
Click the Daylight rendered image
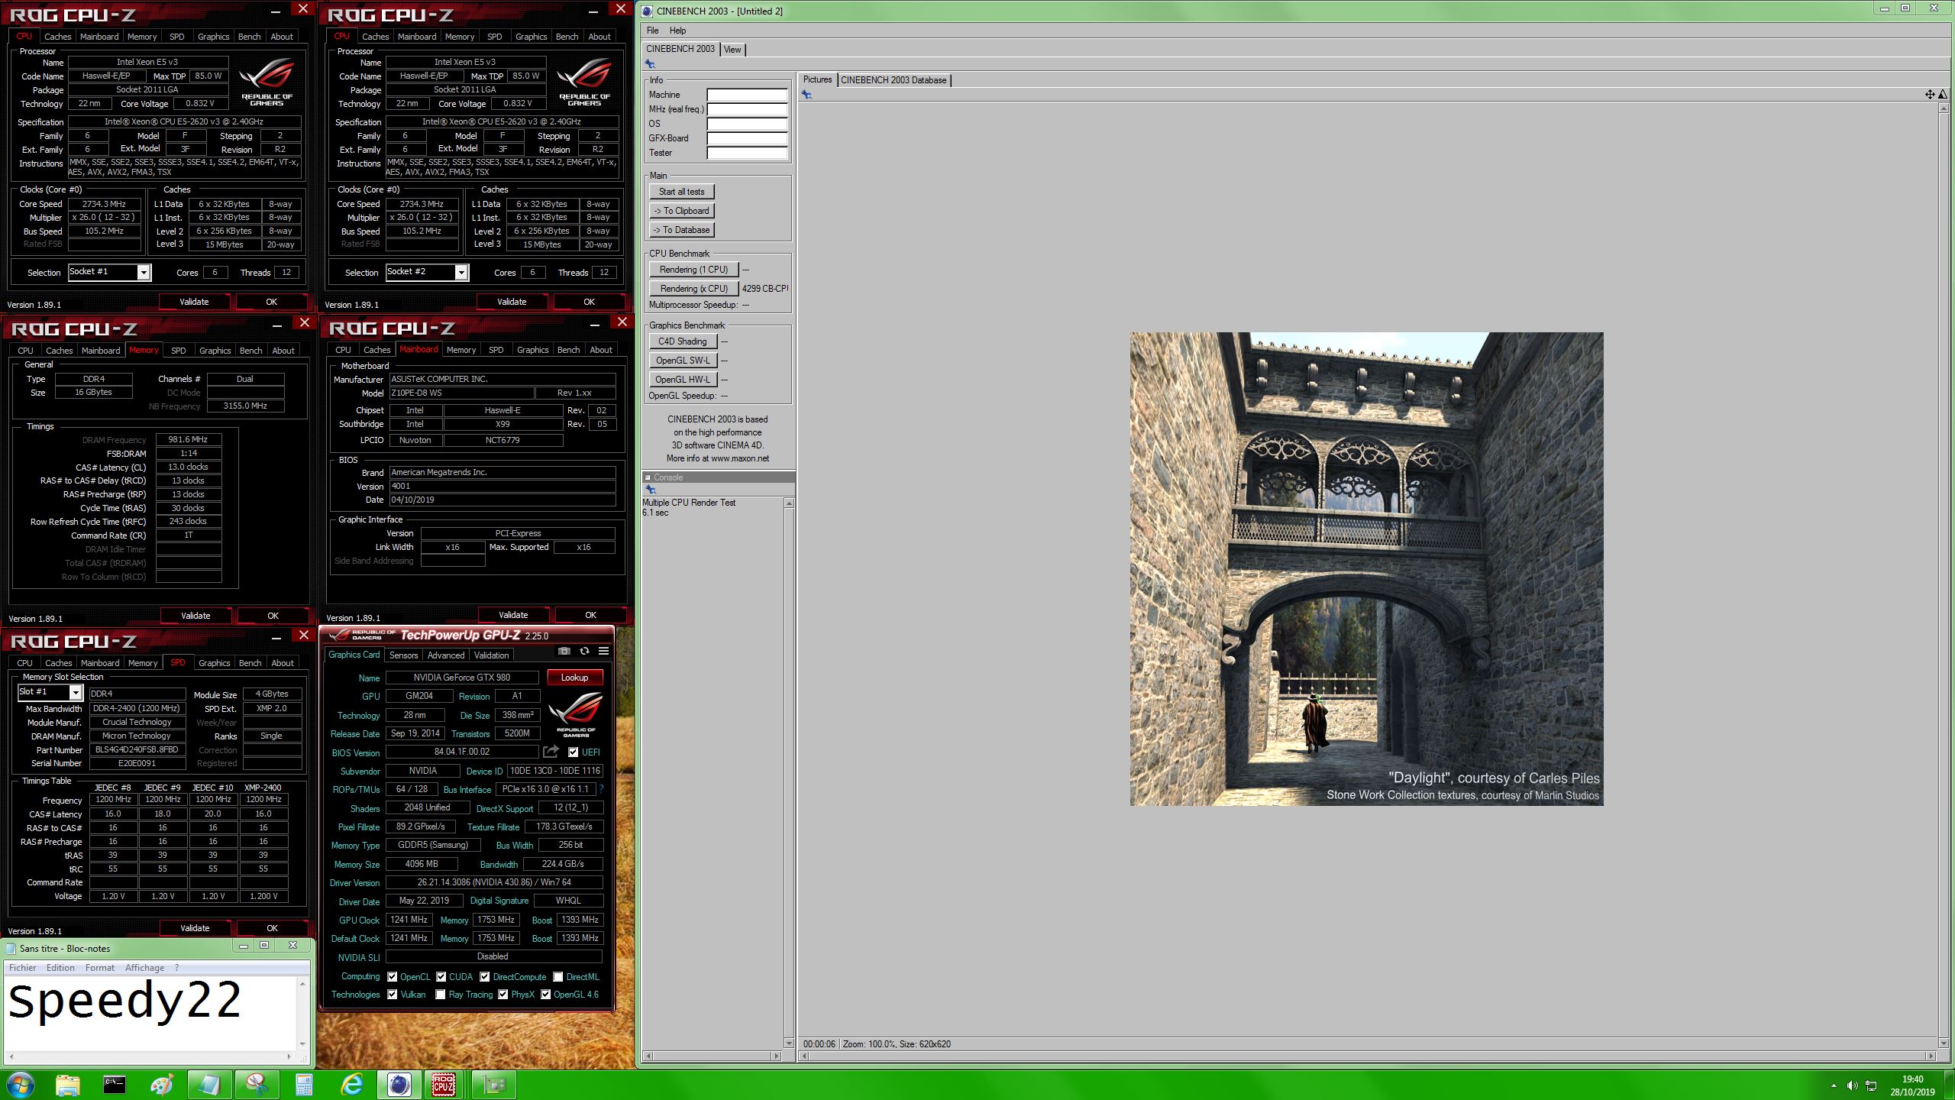pyautogui.click(x=1366, y=568)
